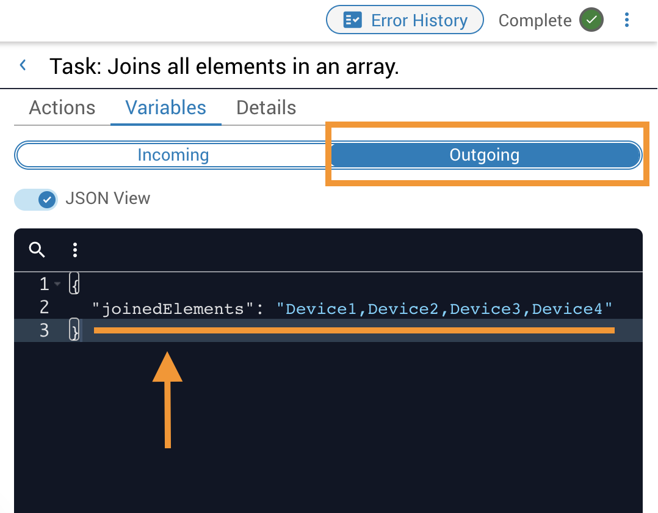658x513 pixels.
Task: Select the Outgoing variables option
Action: pos(484,155)
